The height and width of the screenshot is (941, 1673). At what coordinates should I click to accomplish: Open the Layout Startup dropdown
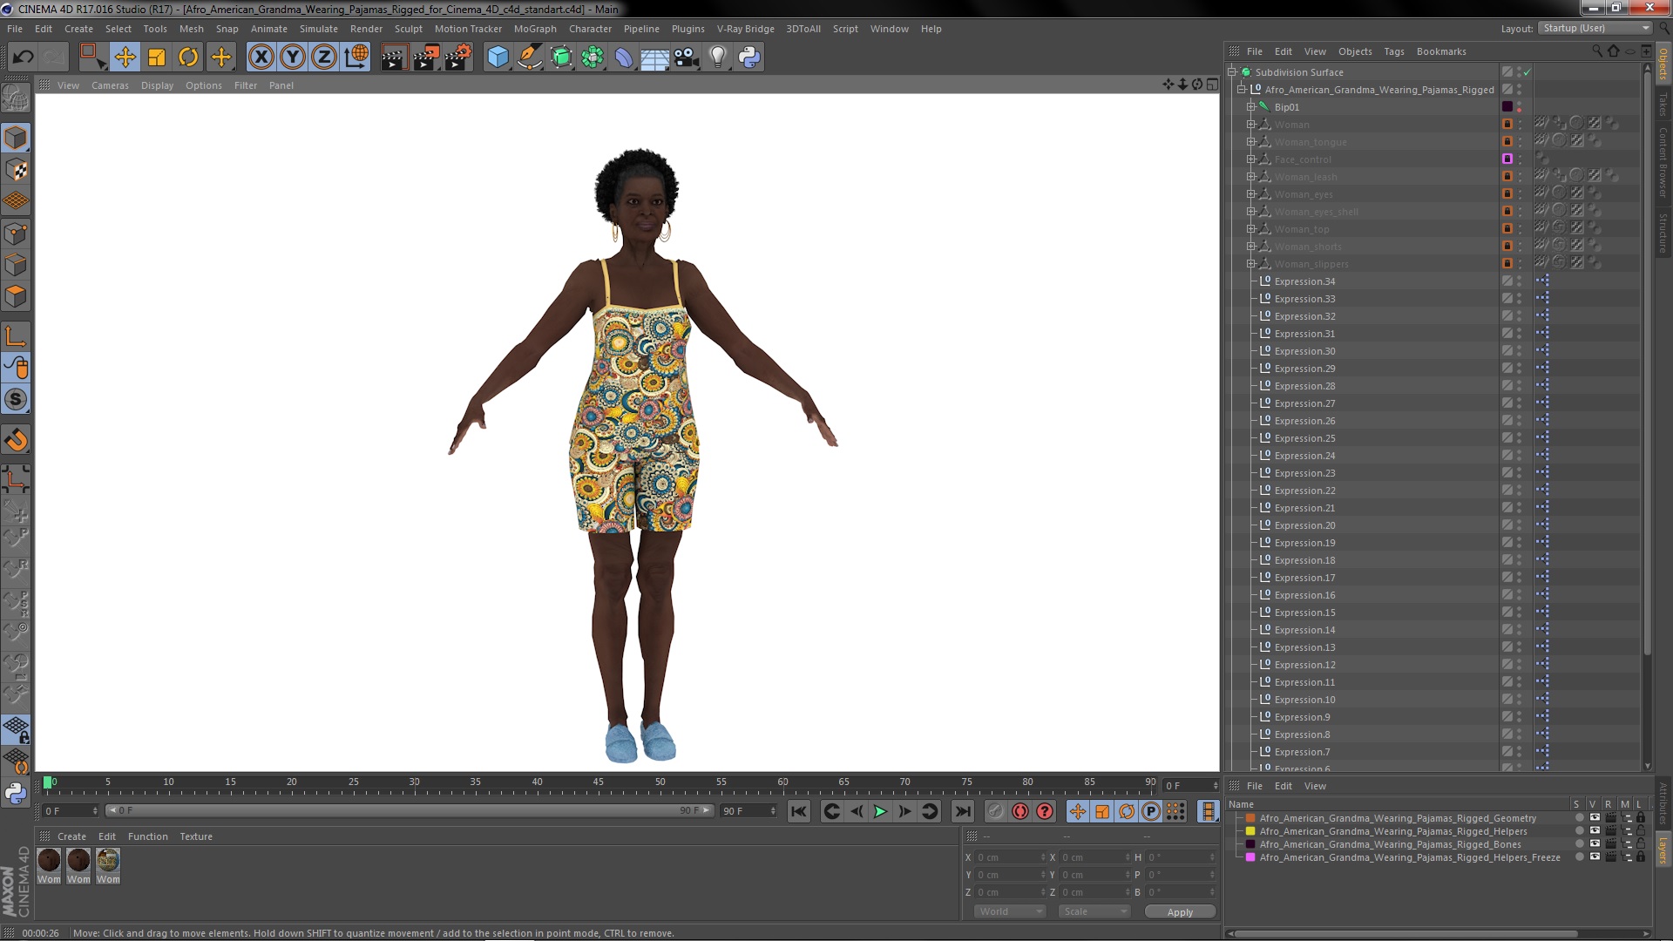pos(1595,28)
